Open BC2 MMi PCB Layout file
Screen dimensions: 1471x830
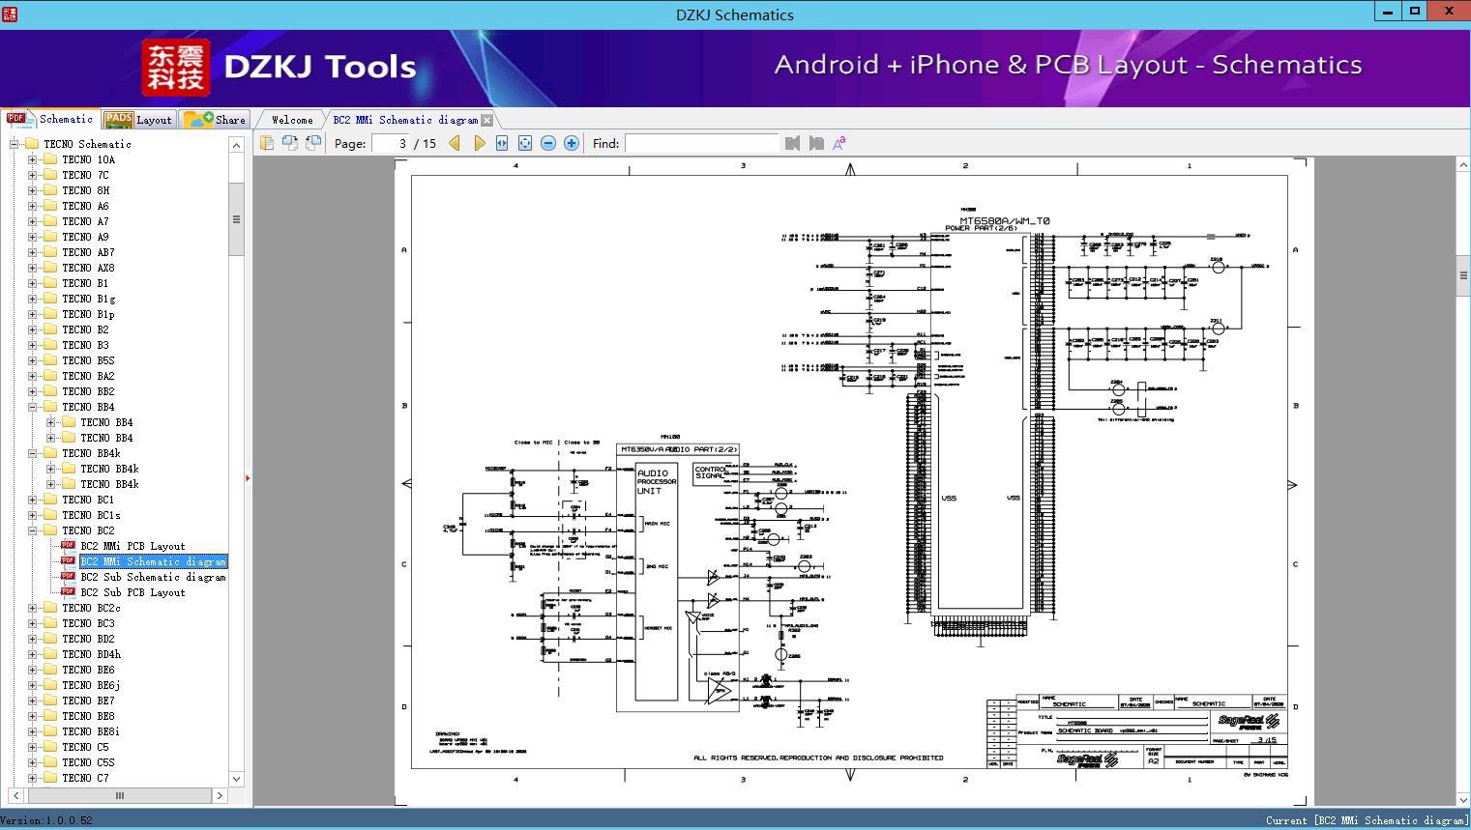coord(132,546)
